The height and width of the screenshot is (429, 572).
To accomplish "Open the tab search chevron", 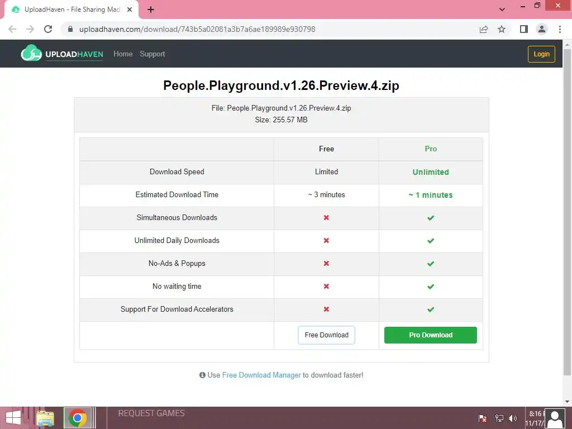I will click(x=502, y=9).
